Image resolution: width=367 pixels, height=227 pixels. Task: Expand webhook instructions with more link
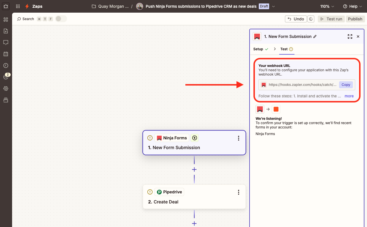349,96
